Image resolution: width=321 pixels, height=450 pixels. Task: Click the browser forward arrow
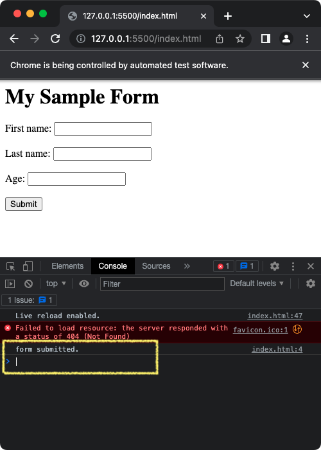pyautogui.click(x=35, y=39)
